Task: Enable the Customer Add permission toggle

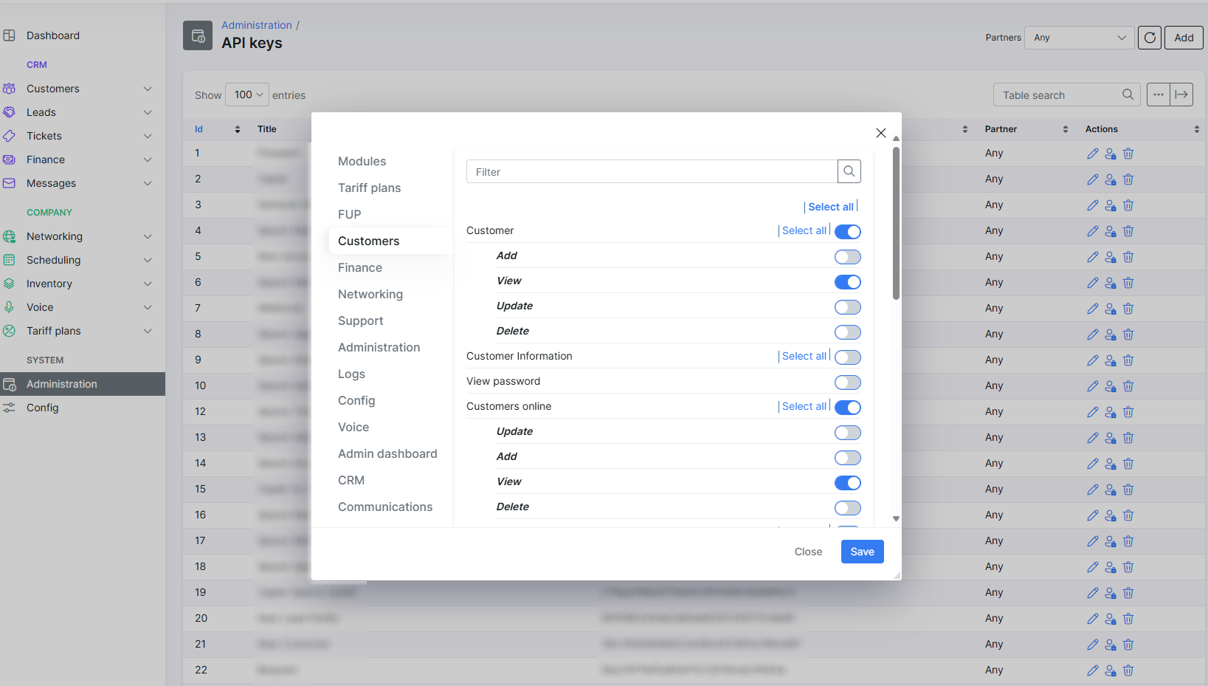Action: (x=848, y=257)
